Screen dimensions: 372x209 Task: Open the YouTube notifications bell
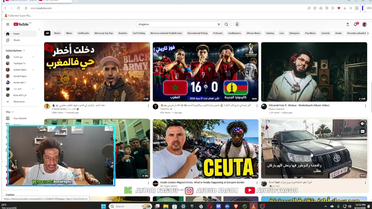[356, 24]
